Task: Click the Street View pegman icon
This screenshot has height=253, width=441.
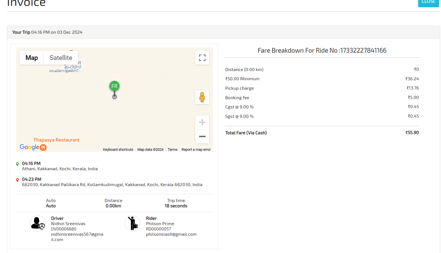Action: (202, 97)
